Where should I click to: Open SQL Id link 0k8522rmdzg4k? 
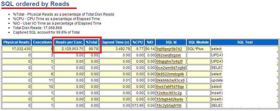[x=170, y=74]
